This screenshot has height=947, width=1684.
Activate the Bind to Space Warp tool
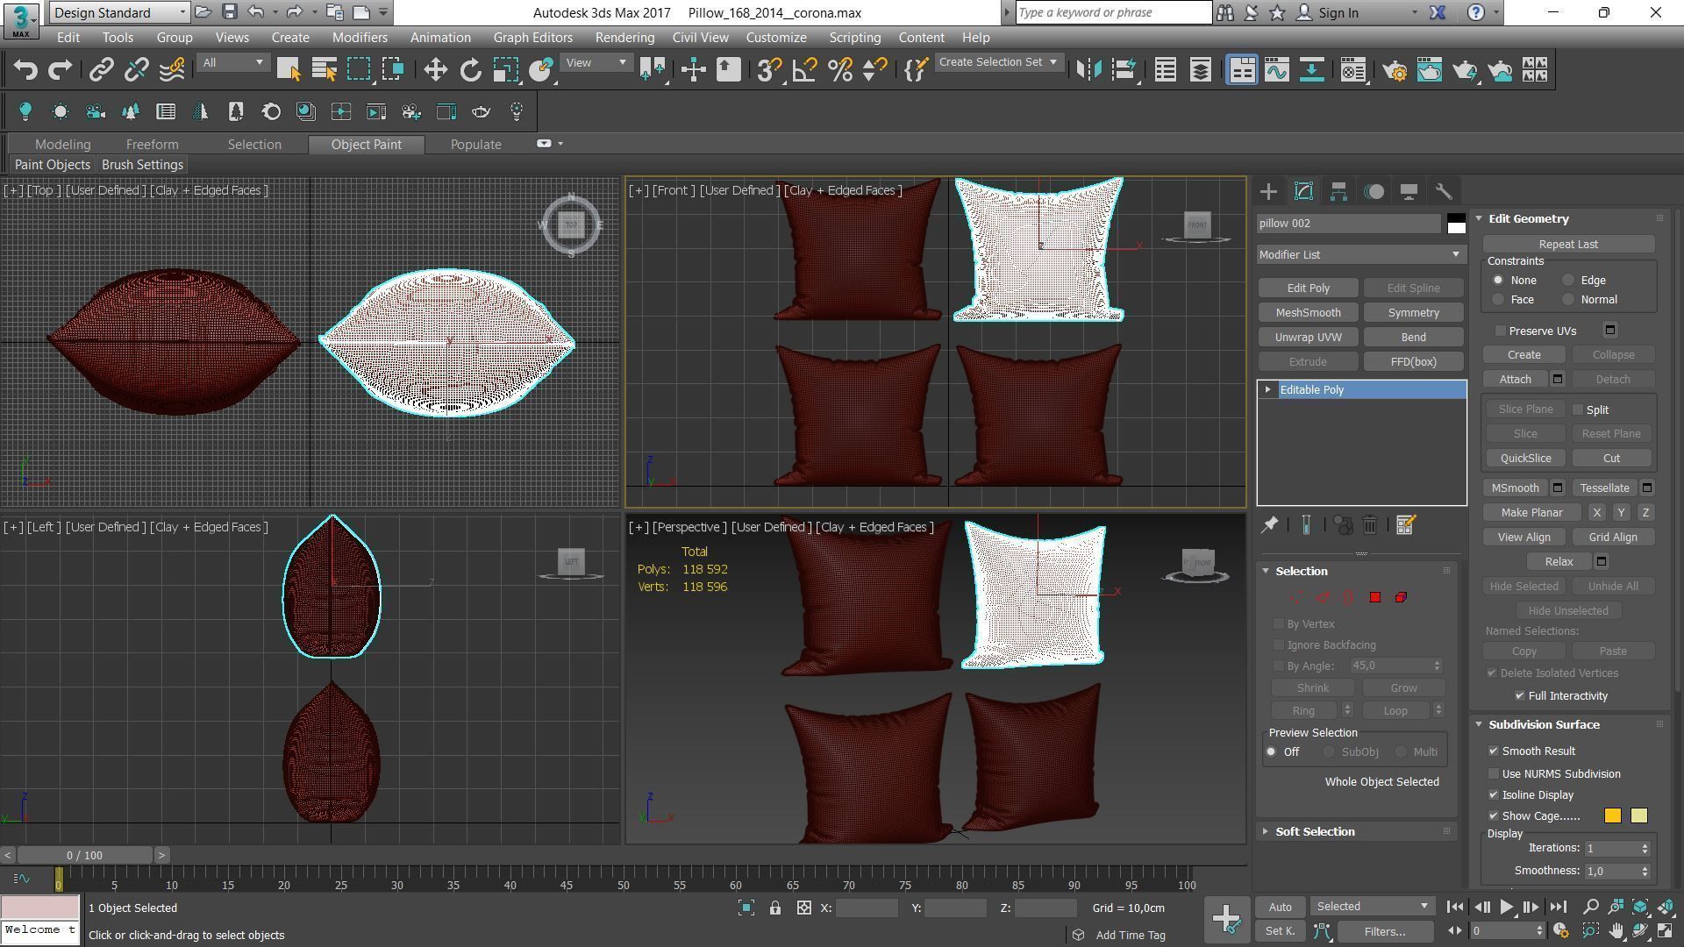[172, 70]
